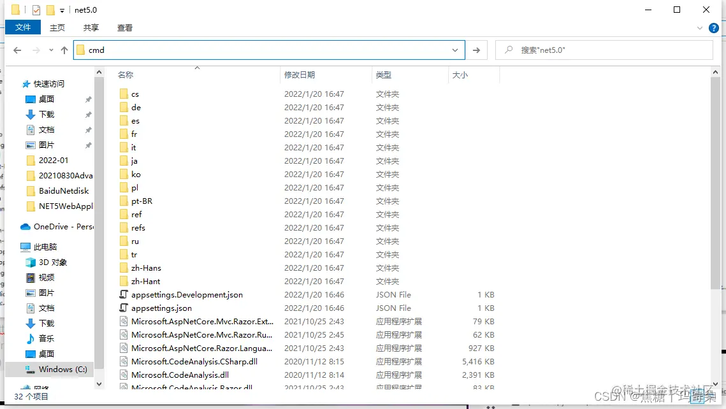726x409 pixels.
Task: Select 此电脑 in navigation pane
Action: (45, 247)
